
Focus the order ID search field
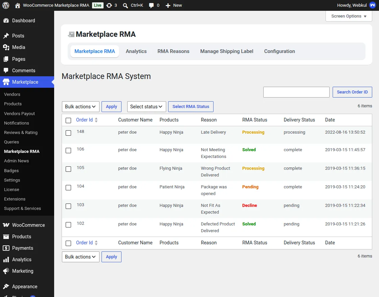point(296,92)
